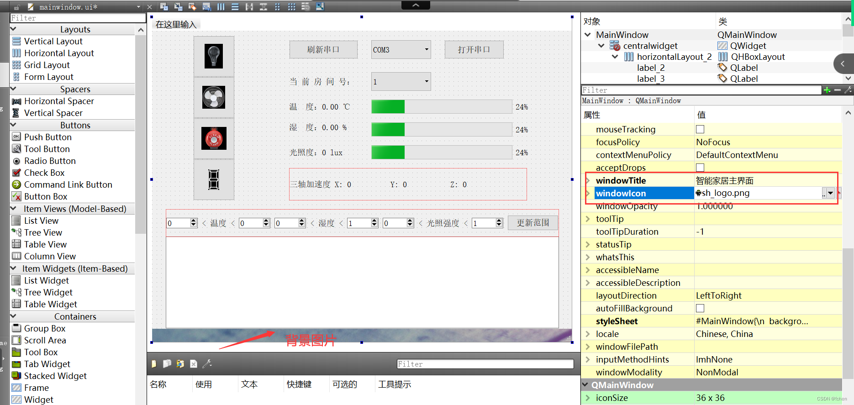Click the temperature progress bar
This screenshot has height=405, width=854.
pyautogui.click(x=442, y=107)
